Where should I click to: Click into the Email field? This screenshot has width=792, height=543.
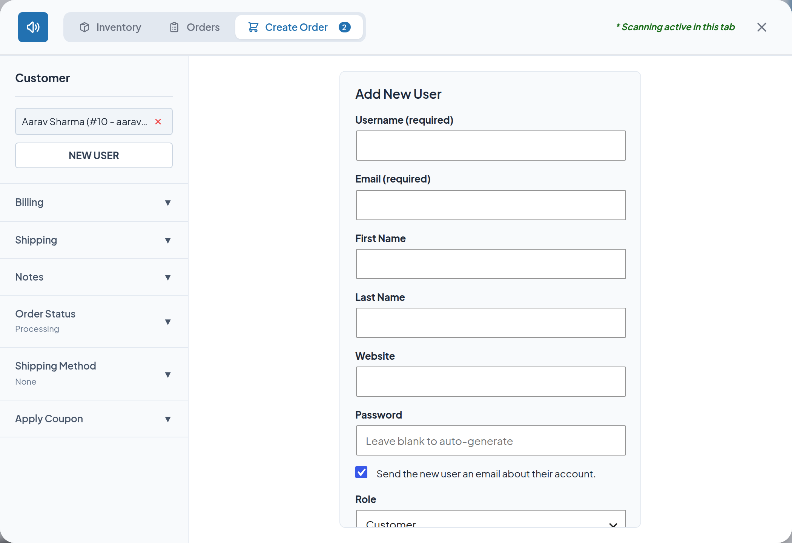(491, 205)
